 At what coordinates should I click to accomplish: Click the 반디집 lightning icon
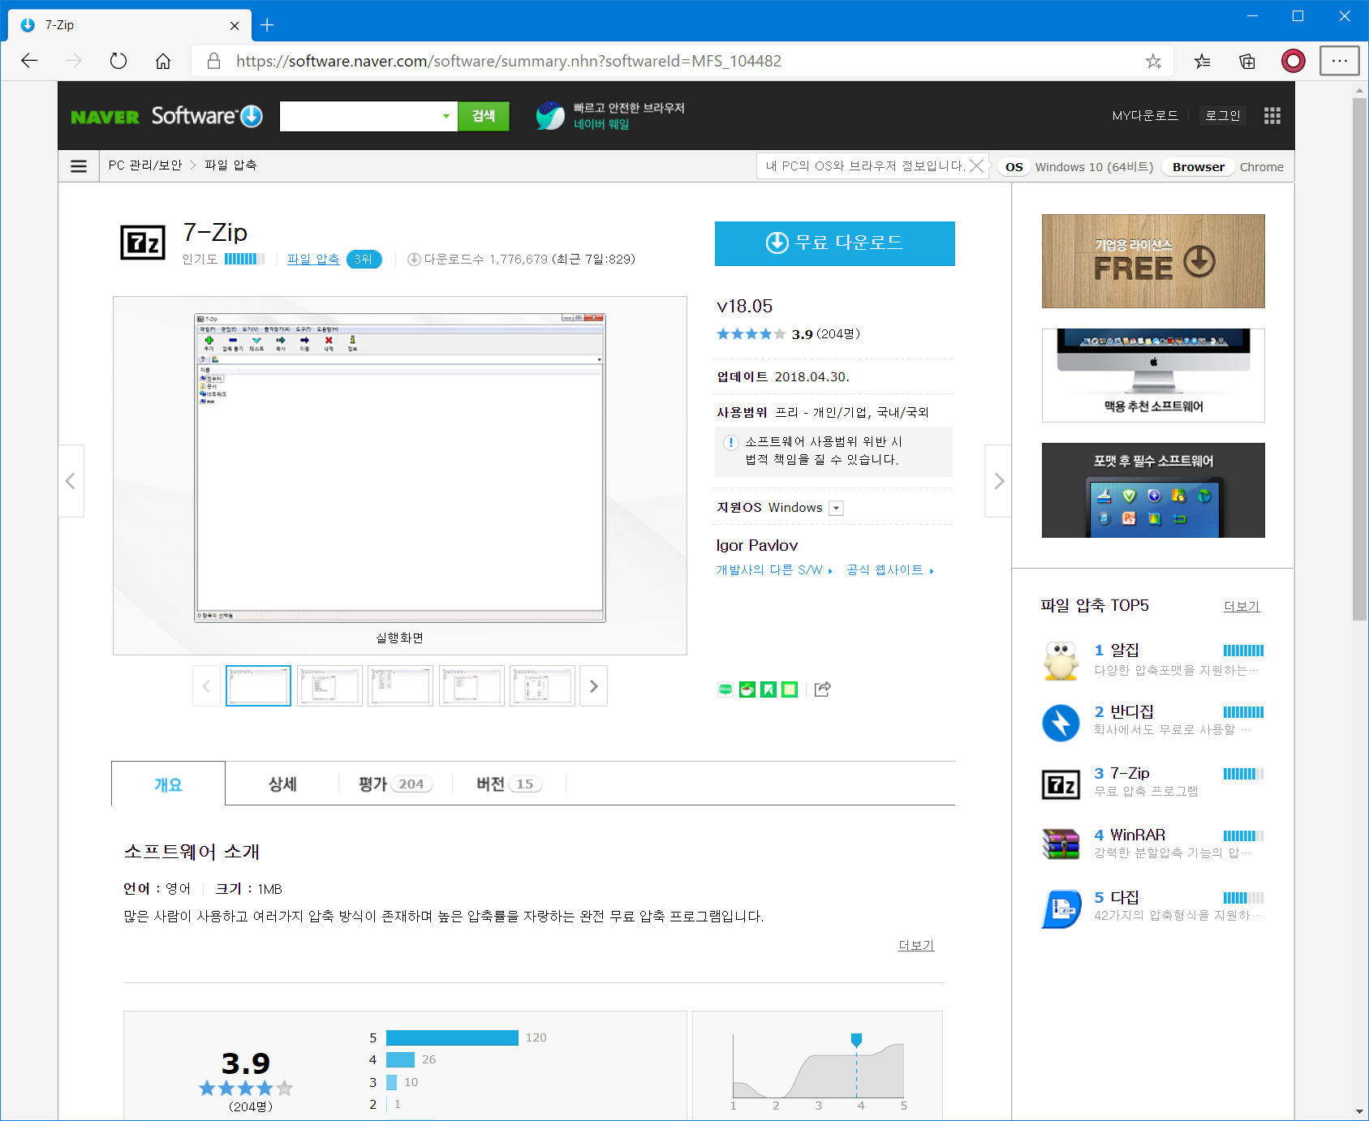pyautogui.click(x=1061, y=723)
